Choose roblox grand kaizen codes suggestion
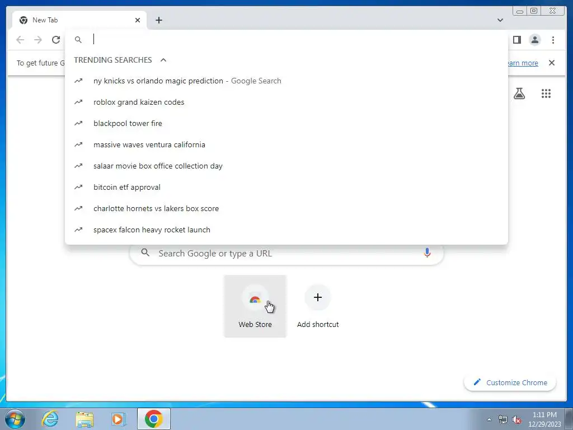Viewport: 573px width, 430px height. point(286,102)
